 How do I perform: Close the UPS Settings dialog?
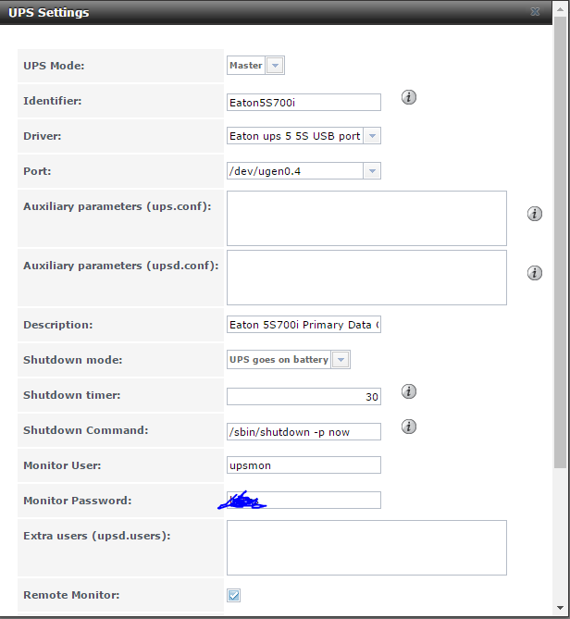pyautogui.click(x=535, y=12)
